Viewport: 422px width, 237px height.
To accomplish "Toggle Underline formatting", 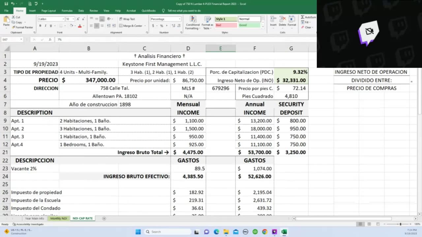I will click(51, 26).
